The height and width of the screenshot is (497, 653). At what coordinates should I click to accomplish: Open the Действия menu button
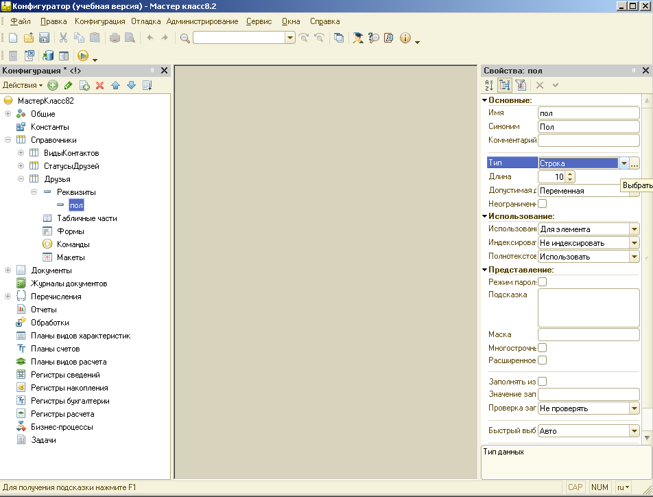(x=22, y=85)
